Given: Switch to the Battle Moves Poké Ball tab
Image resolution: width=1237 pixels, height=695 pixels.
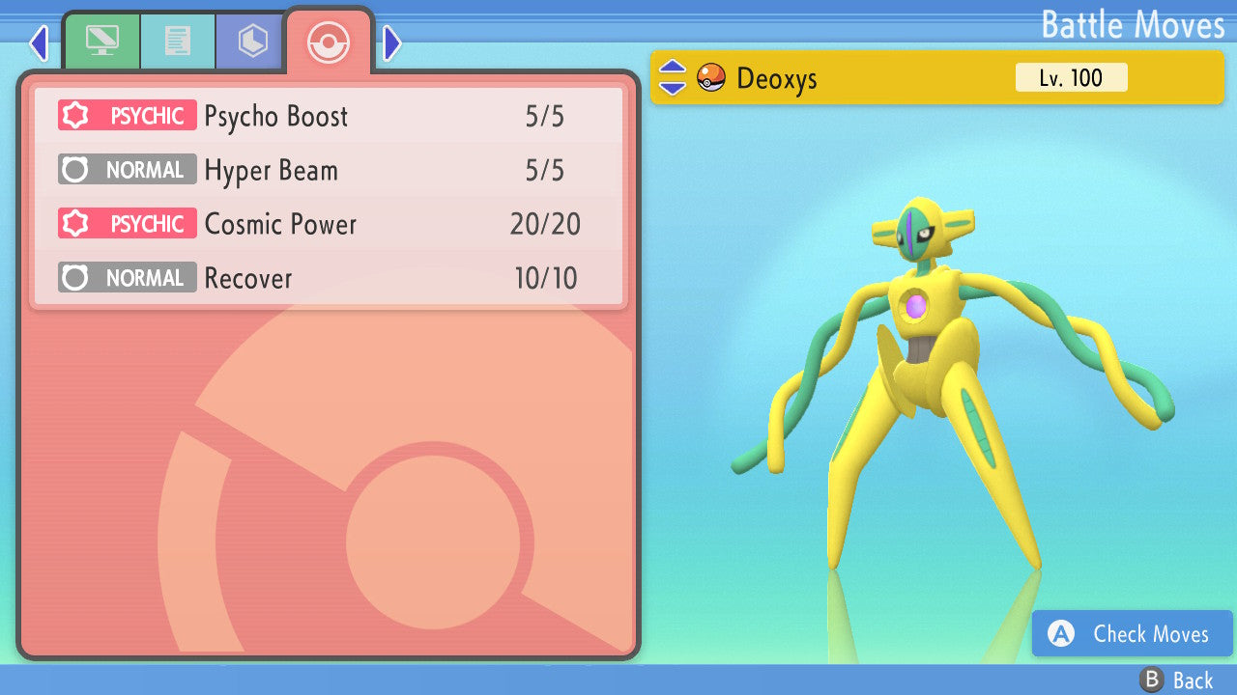Looking at the screenshot, I should click(329, 41).
